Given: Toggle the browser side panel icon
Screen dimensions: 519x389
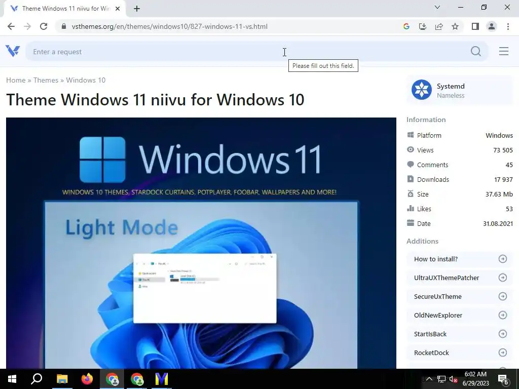Looking at the screenshot, I should 475,26.
